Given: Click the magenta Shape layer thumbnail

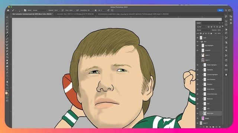Looking at the screenshot, I should (203, 118).
